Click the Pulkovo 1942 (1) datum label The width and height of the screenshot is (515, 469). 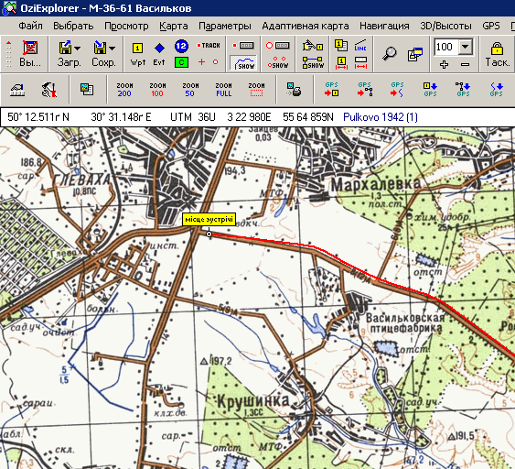tap(381, 117)
